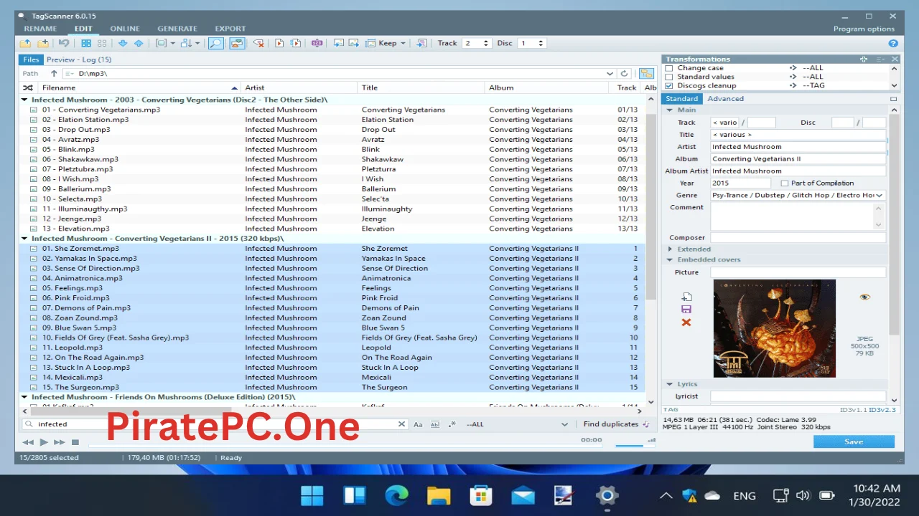919x516 pixels.
Task: Open the filter field --ALL dropdown
Action: pyautogui.click(x=564, y=424)
